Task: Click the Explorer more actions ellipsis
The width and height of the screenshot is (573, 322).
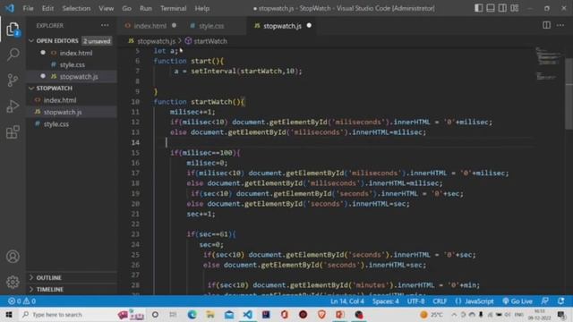Action: tap(105, 26)
